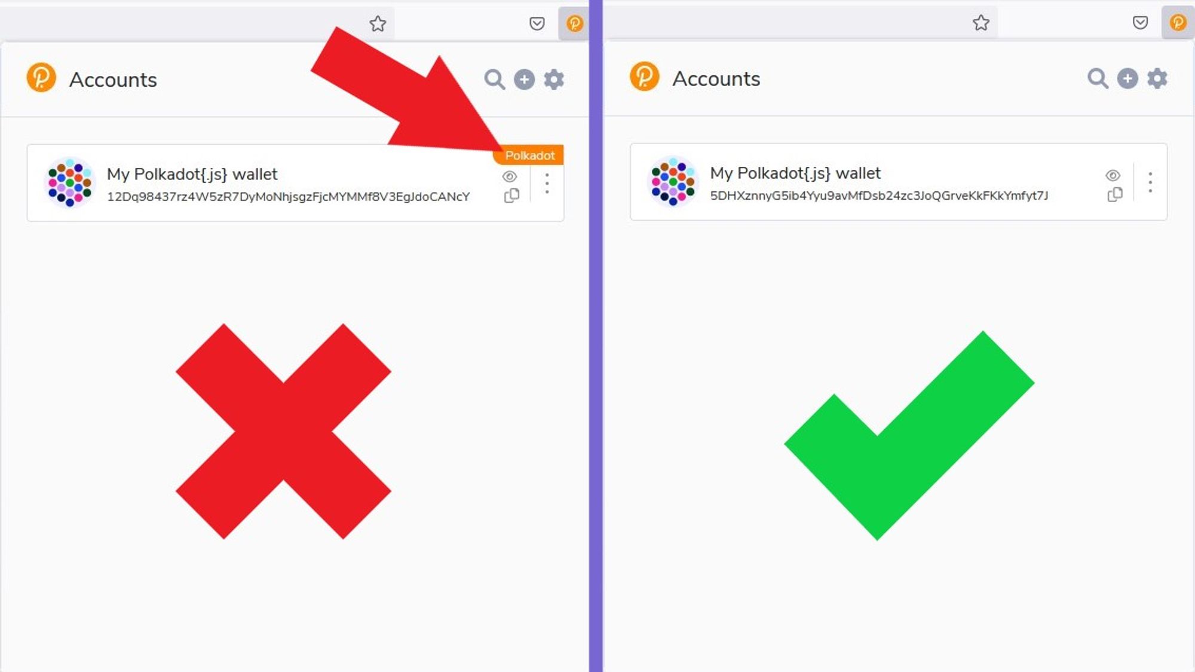Click the orange Polkadot network badge

[529, 155]
